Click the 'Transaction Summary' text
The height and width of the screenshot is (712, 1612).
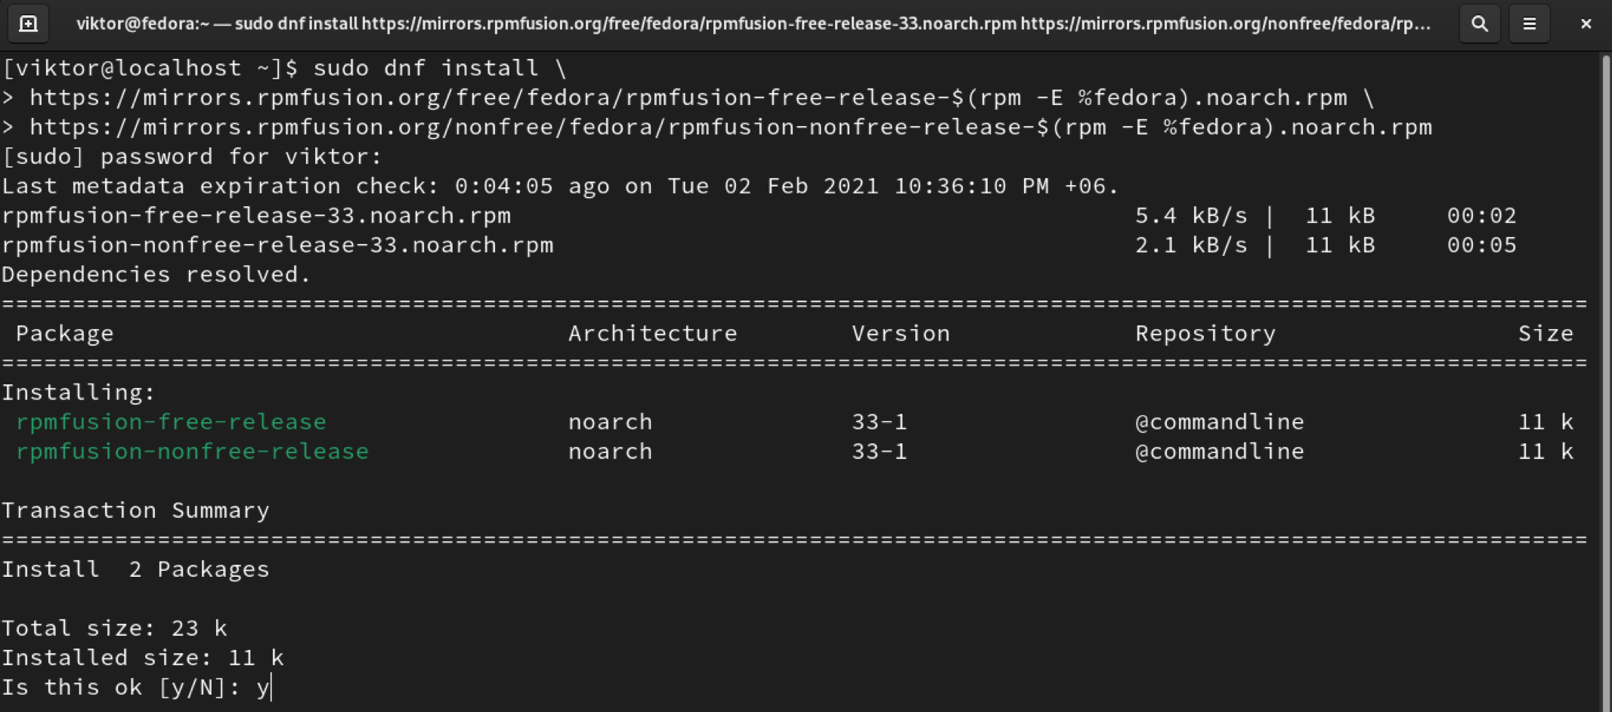tap(135, 510)
